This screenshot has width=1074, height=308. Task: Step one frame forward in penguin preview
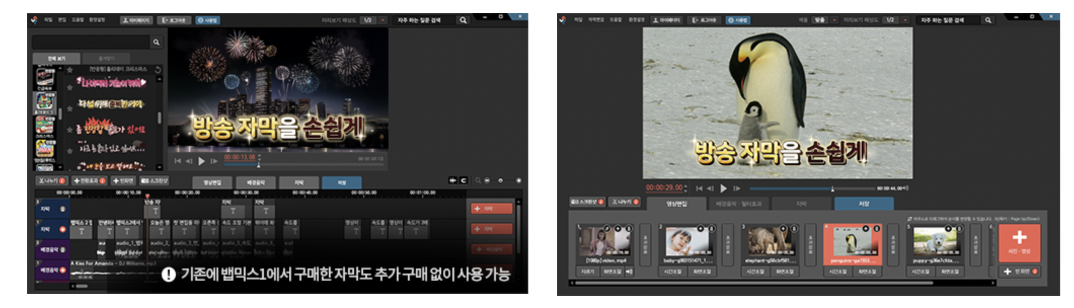(x=737, y=188)
